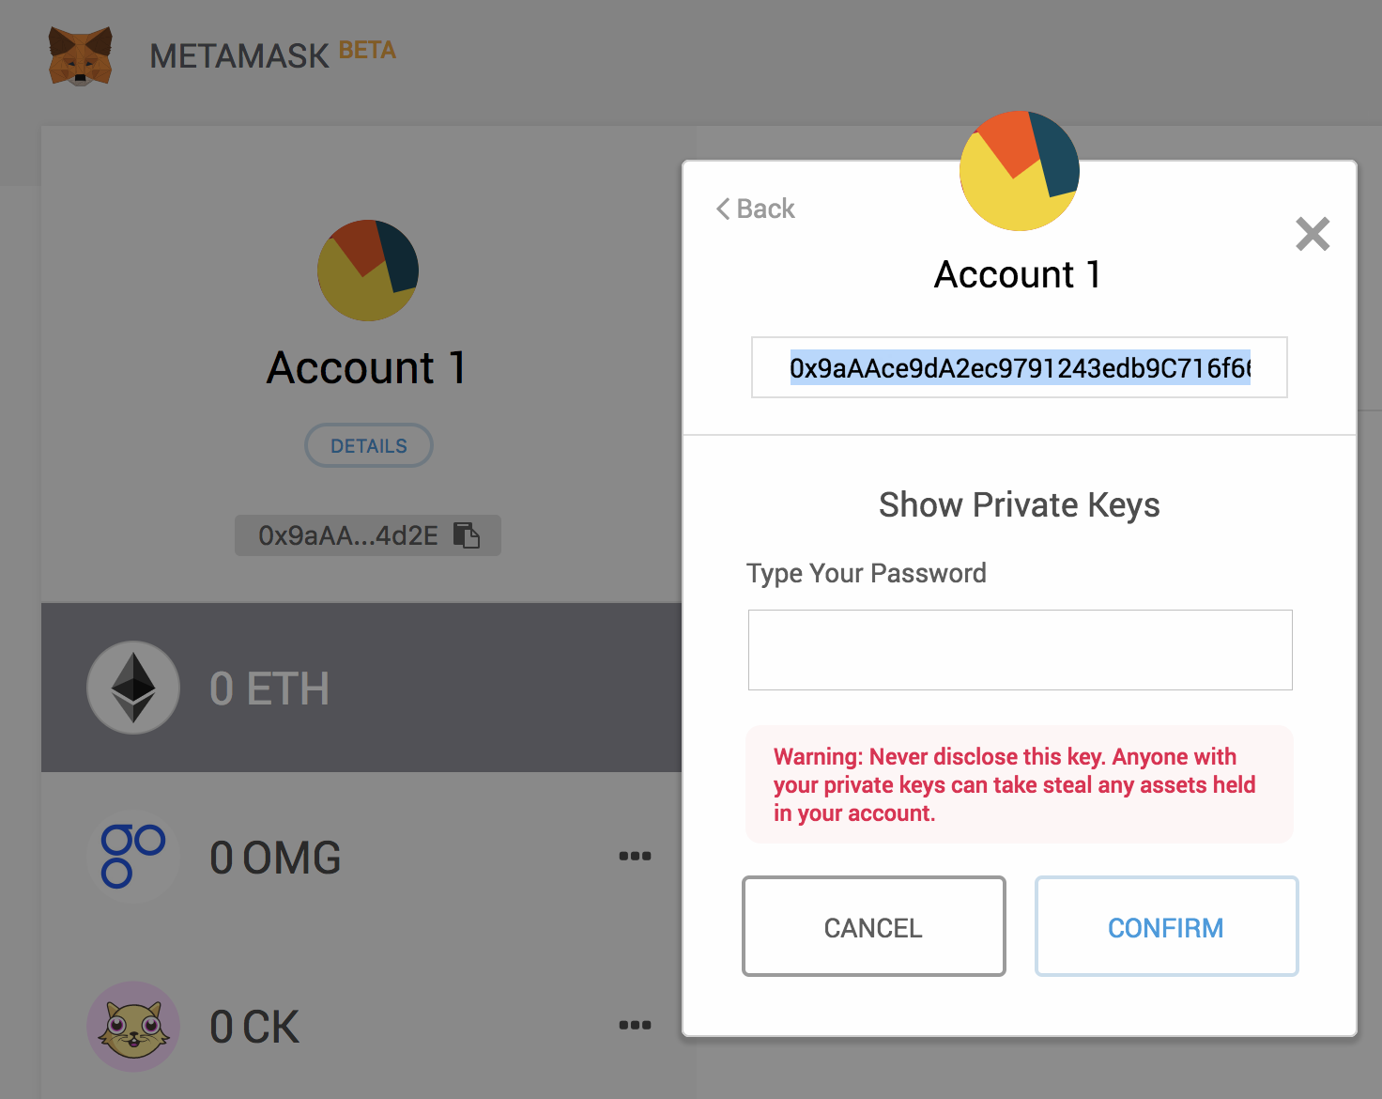Click the CryptoKitties cat icon
Image resolution: width=1382 pixels, height=1099 pixels.
[x=132, y=1026]
